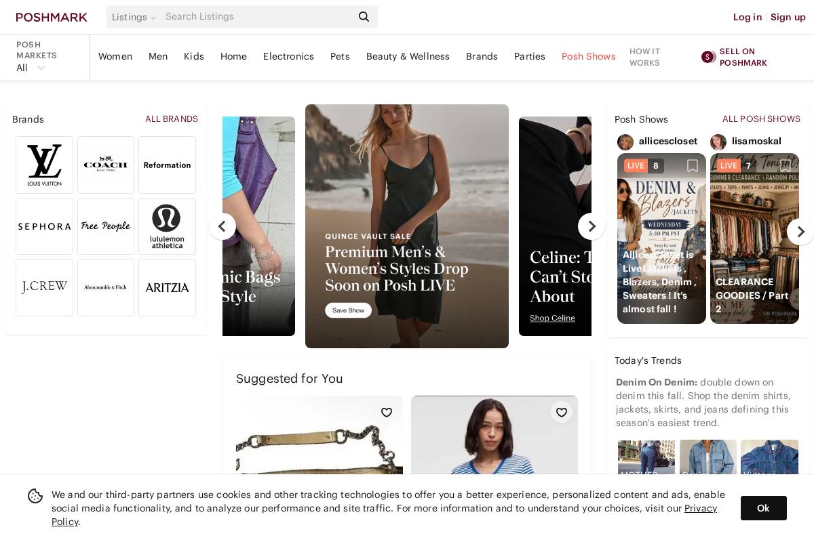The height and width of the screenshot is (542, 814).
Task: Open the Poshmark home logo
Action: 52,17
